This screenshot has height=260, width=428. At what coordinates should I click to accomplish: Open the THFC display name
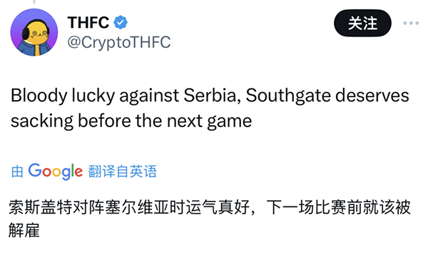[88, 22]
